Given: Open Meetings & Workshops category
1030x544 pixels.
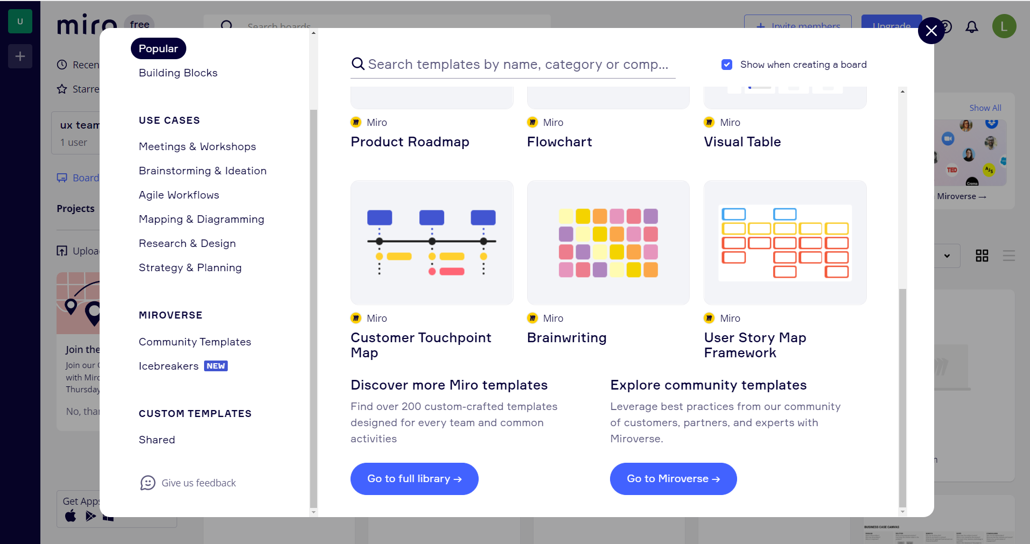Looking at the screenshot, I should click(198, 146).
